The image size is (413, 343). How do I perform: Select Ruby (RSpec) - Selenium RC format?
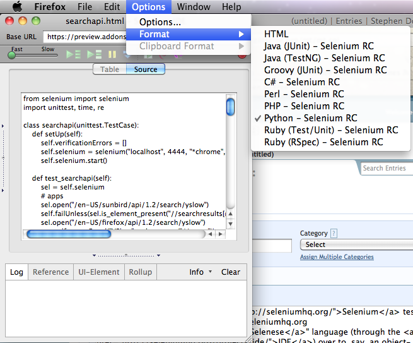[330, 142]
